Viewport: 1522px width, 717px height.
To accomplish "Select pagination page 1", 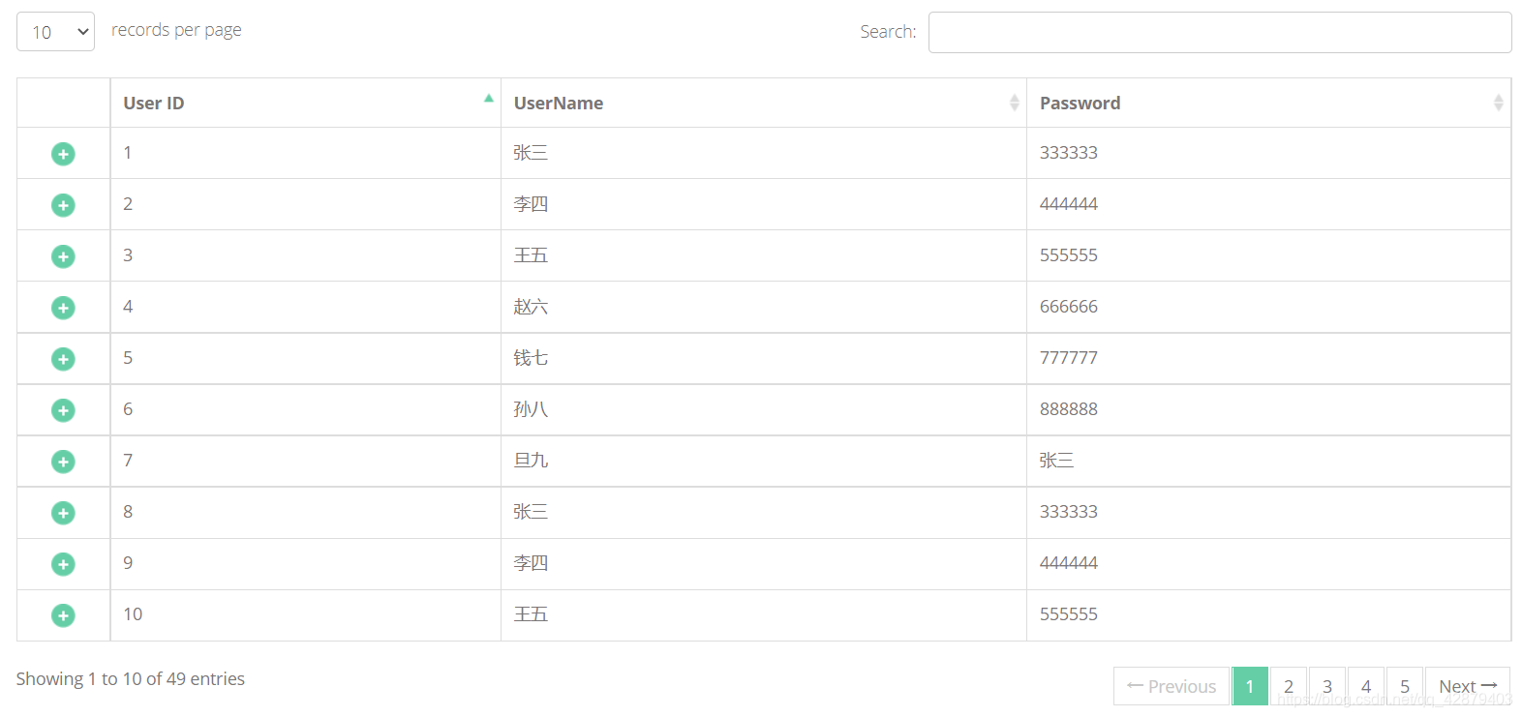I will point(1250,686).
